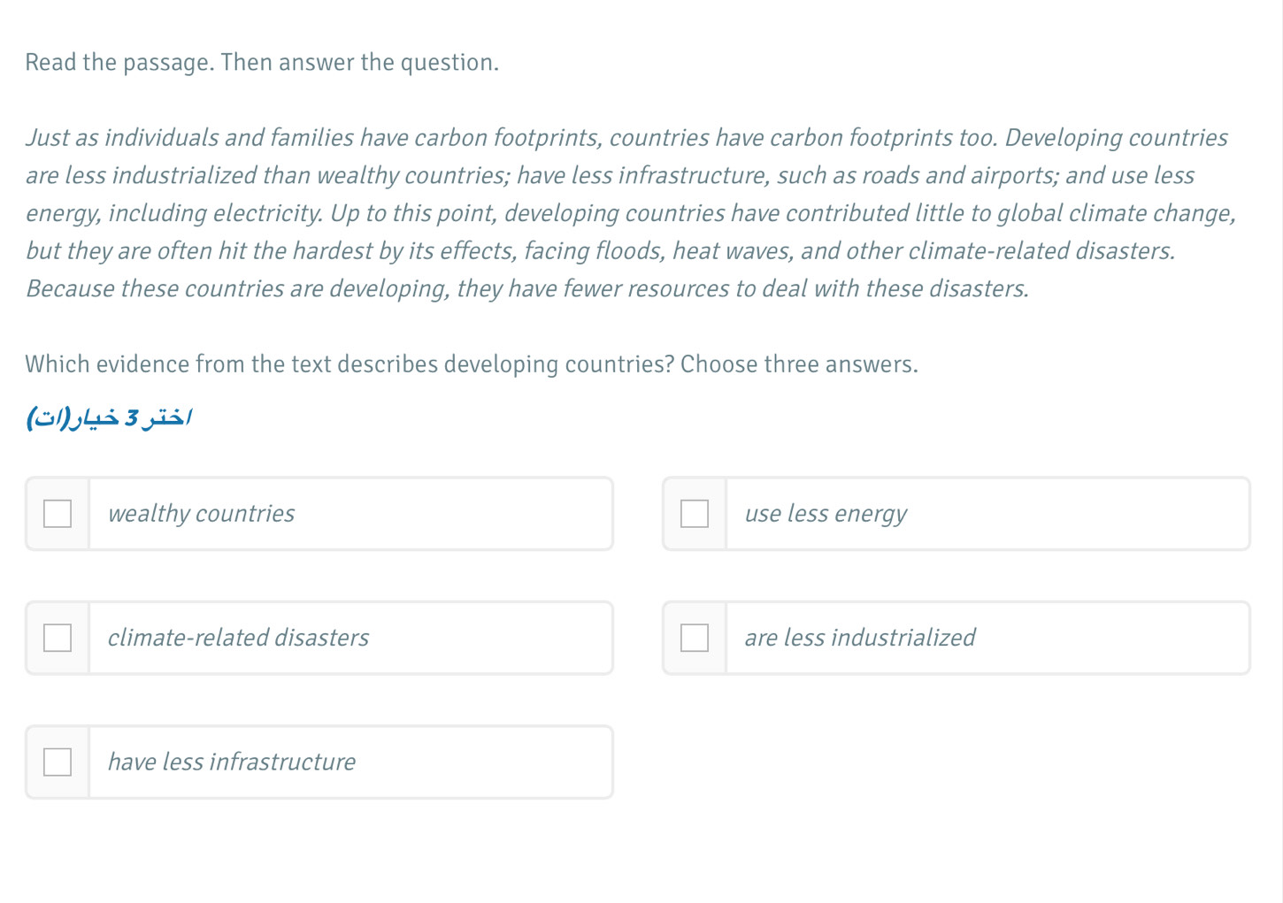
Task: Click the question 'Which evidence from the text'
Action: click(x=350, y=364)
